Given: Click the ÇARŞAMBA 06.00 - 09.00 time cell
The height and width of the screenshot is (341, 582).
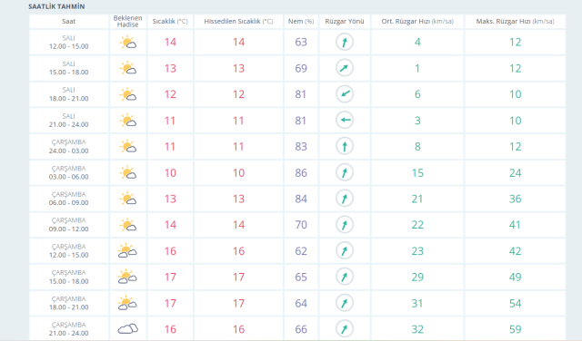Looking at the screenshot, I should point(69,199).
